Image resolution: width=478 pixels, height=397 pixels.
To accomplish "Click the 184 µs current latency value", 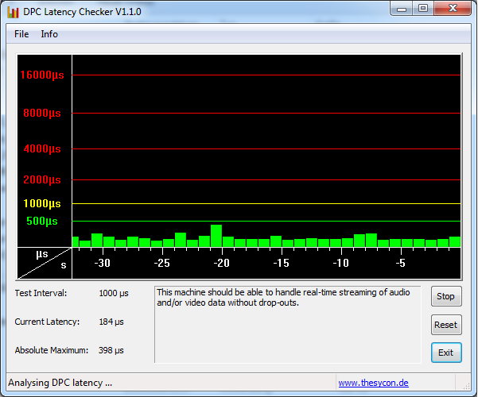I will point(111,322).
